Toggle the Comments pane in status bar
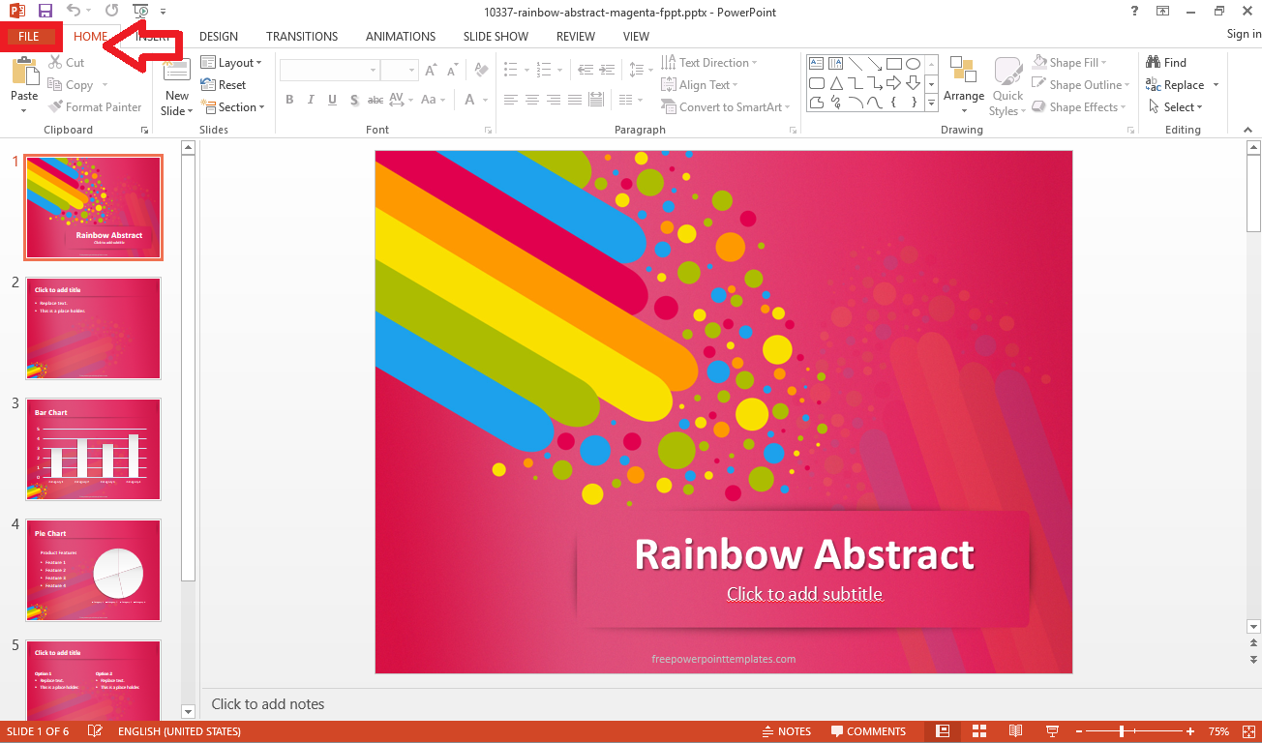 click(x=867, y=731)
